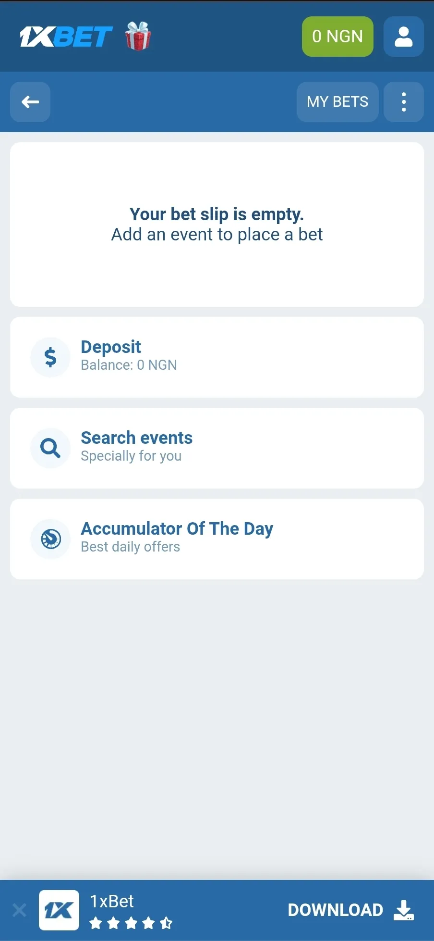The height and width of the screenshot is (941, 434).
Task: Open the gift box promotions icon
Action: 138,36
